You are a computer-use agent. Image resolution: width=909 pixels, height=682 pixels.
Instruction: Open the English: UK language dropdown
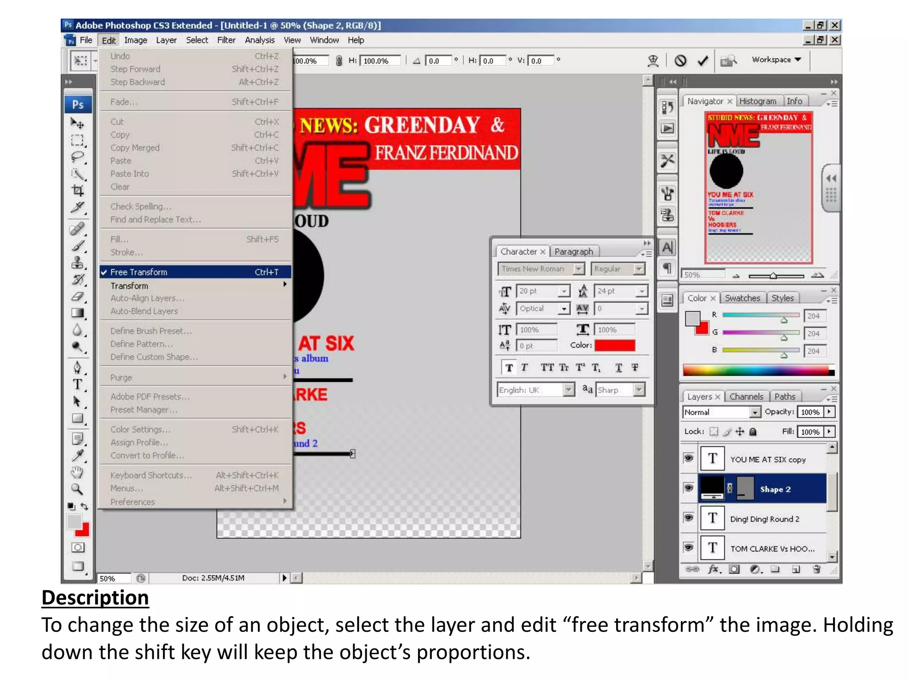[x=569, y=390]
